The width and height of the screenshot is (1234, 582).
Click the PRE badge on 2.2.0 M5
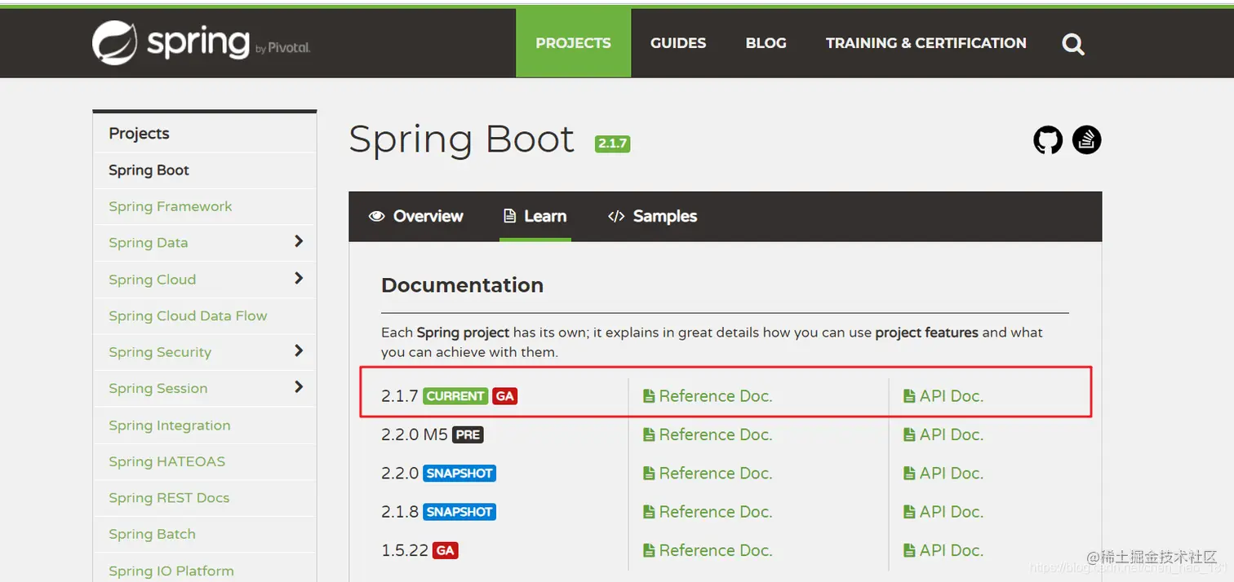(468, 434)
